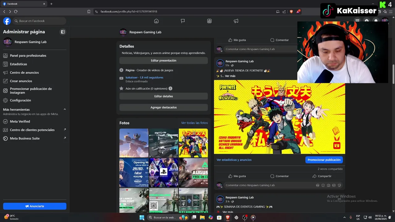The height and width of the screenshot is (222, 395).
Task: Click the Anunciarte button
Action: [35, 206]
